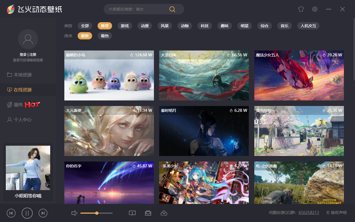355x222 pixels.
Task: Click the 小姐姐等你哦 promo image
Action: click(28, 168)
